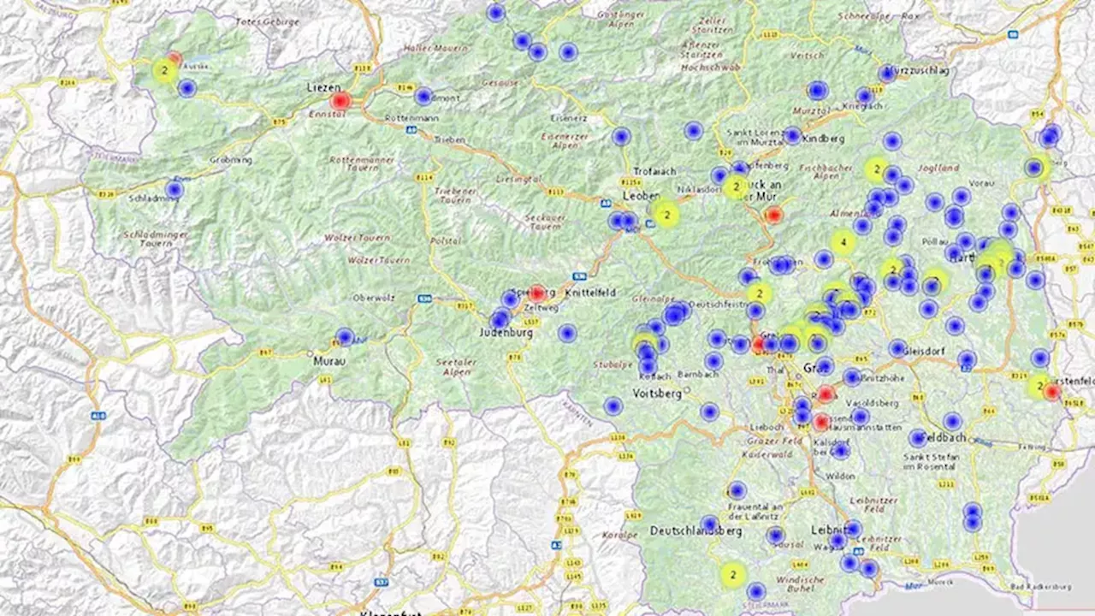Select the blue marker above Frauental an der Laßnitz
Screen dimensions: 1095x616
(x=737, y=491)
